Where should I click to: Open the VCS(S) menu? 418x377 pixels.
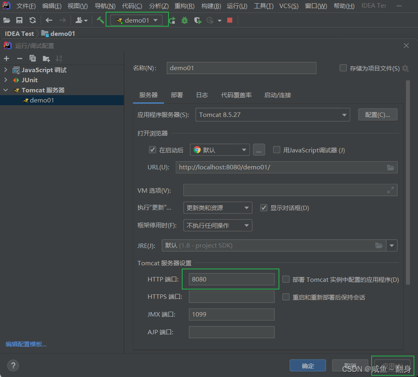pyautogui.click(x=289, y=6)
